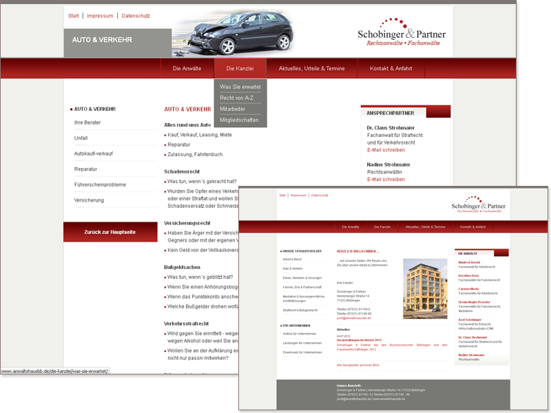Click the Start link in the front homepage window
Screen dimensions: 551x413
pos(282,195)
